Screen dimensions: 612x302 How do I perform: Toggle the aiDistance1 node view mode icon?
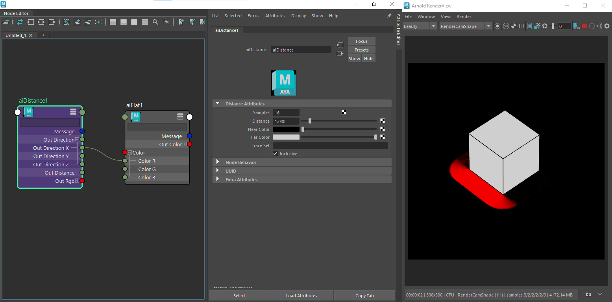[x=73, y=112]
